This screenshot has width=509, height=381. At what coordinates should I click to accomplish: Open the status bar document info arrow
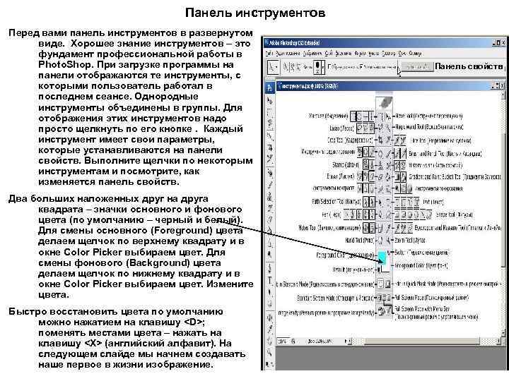coord(346,341)
